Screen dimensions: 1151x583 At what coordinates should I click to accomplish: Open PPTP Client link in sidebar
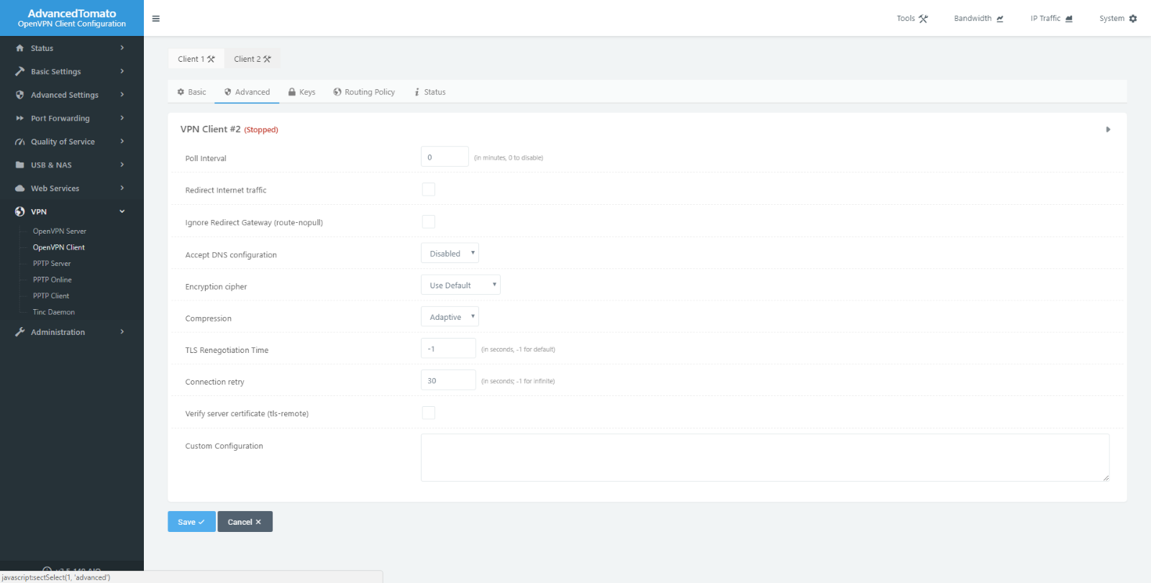click(x=51, y=296)
